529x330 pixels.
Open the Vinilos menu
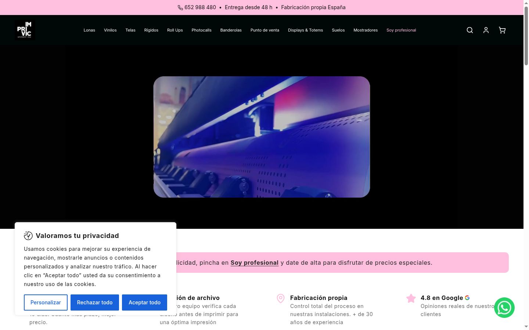pyautogui.click(x=110, y=30)
